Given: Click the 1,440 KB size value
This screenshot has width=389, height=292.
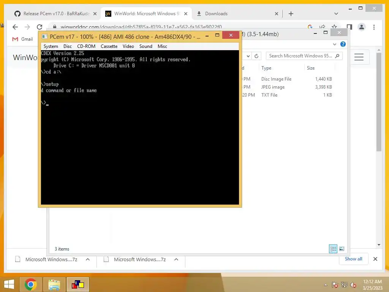Looking at the screenshot, I should point(324,79).
